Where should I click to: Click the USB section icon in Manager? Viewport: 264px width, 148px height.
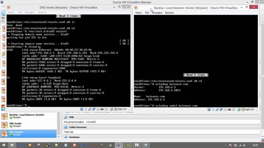coord(66,117)
